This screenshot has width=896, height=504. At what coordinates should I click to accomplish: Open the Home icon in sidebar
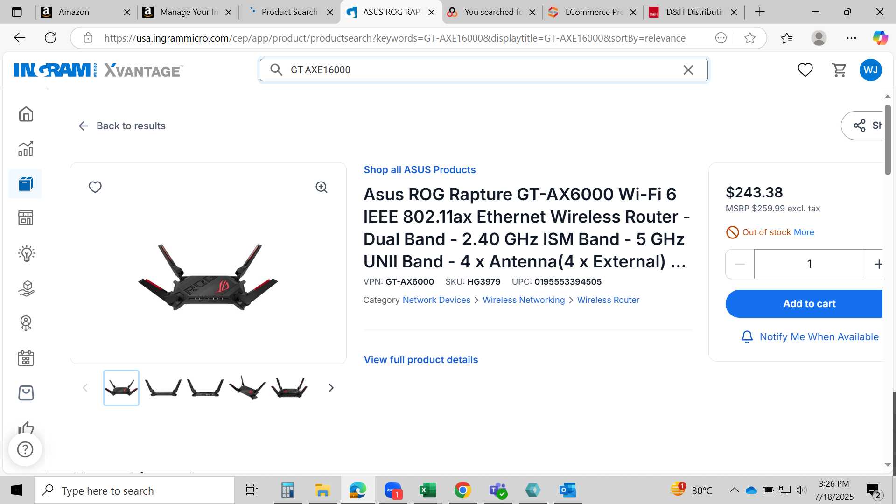pos(26,114)
